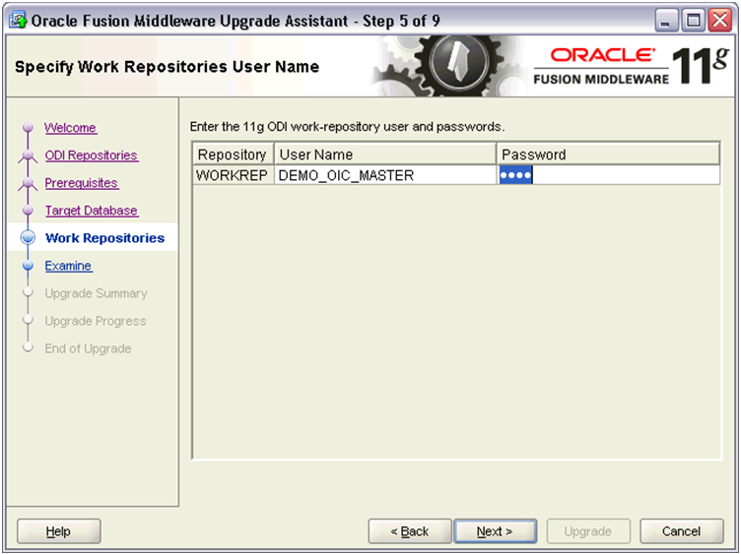Screen dimensions: 741x554
Task: Open the Examine step link
Action: point(69,266)
